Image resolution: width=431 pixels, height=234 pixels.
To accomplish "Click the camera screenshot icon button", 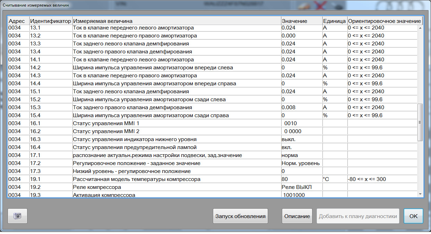I will tap(17, 216).
